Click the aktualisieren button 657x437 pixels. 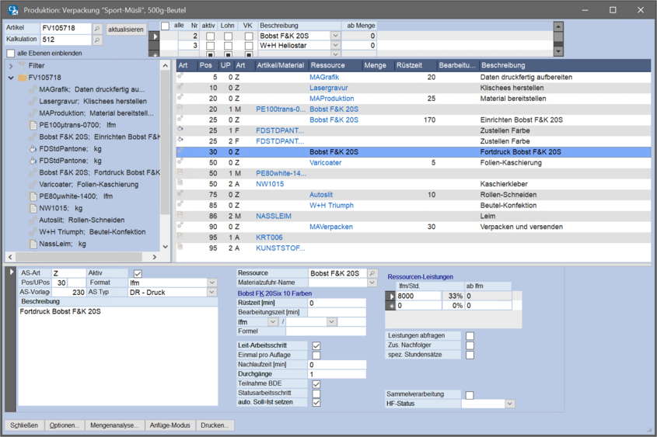click(126, 29)
